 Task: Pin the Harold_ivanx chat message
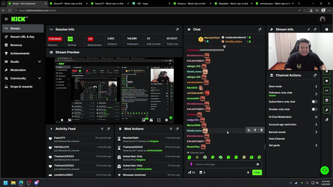(255, 130)
